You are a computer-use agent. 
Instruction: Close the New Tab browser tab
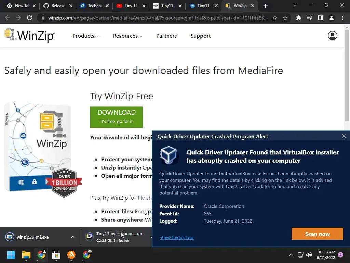[34, 6]
